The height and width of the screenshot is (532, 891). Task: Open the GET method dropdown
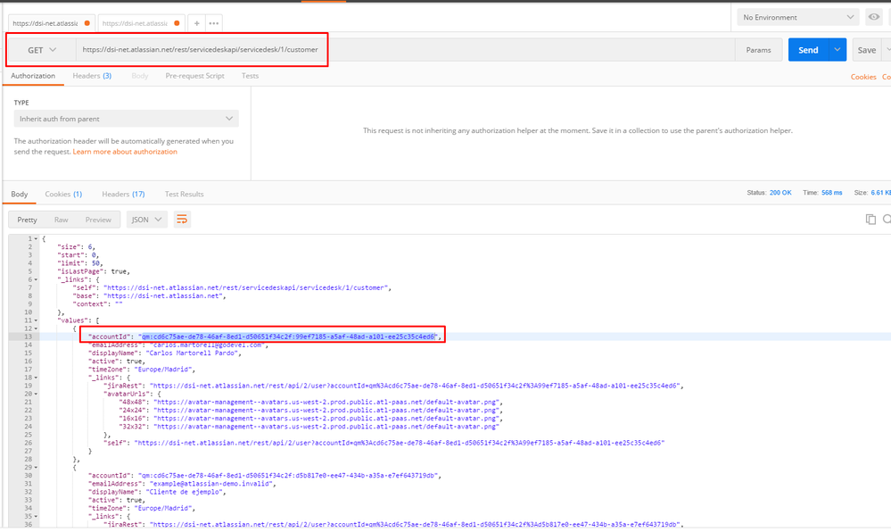point(42,50)
